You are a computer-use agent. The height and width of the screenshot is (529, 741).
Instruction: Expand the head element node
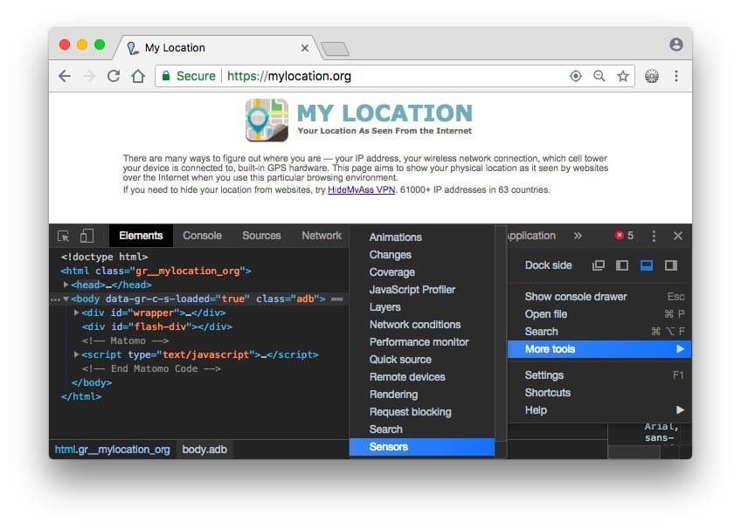(66, 285)
